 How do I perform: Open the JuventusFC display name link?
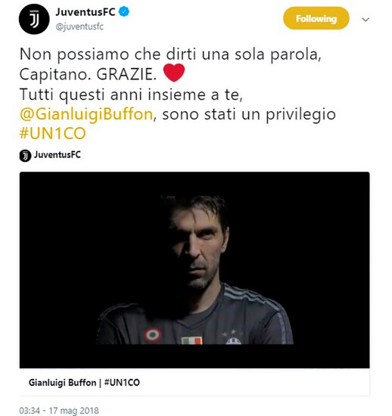(x=86, y=12)
